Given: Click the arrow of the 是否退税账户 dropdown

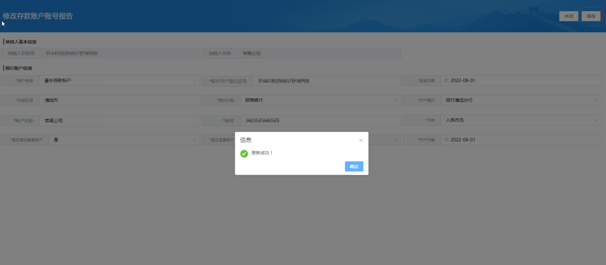Looking at the screenshot, I should (395, 140).
